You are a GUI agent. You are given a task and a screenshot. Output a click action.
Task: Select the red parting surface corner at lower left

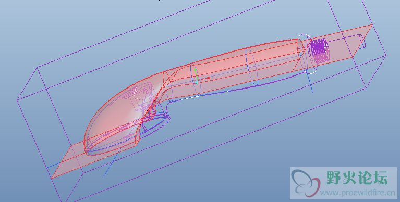tap(52, 178)
